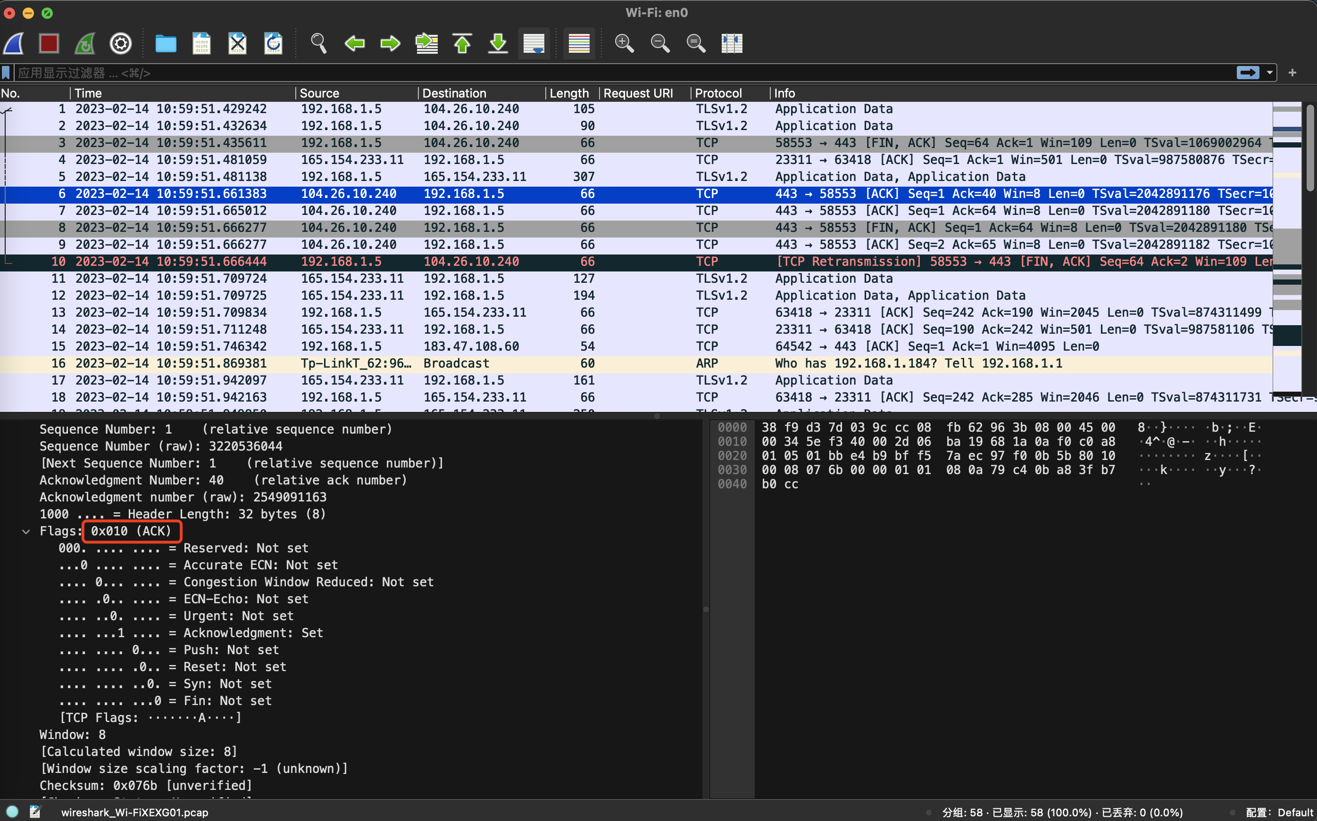
Task: Select packet 1 TLSv1.2 Application Data
Action: point(636,109)
